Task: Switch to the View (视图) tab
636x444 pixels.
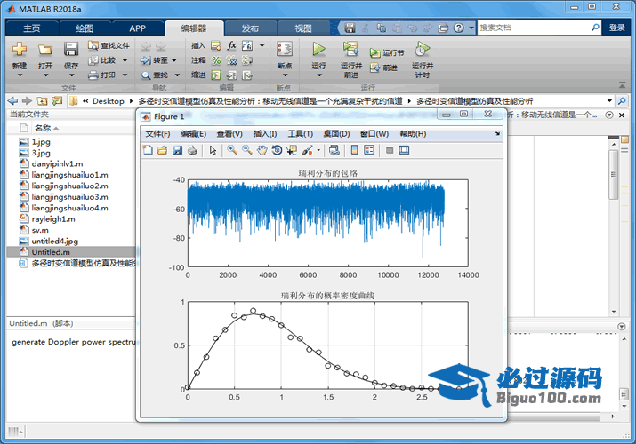Action: coord(303,28)
